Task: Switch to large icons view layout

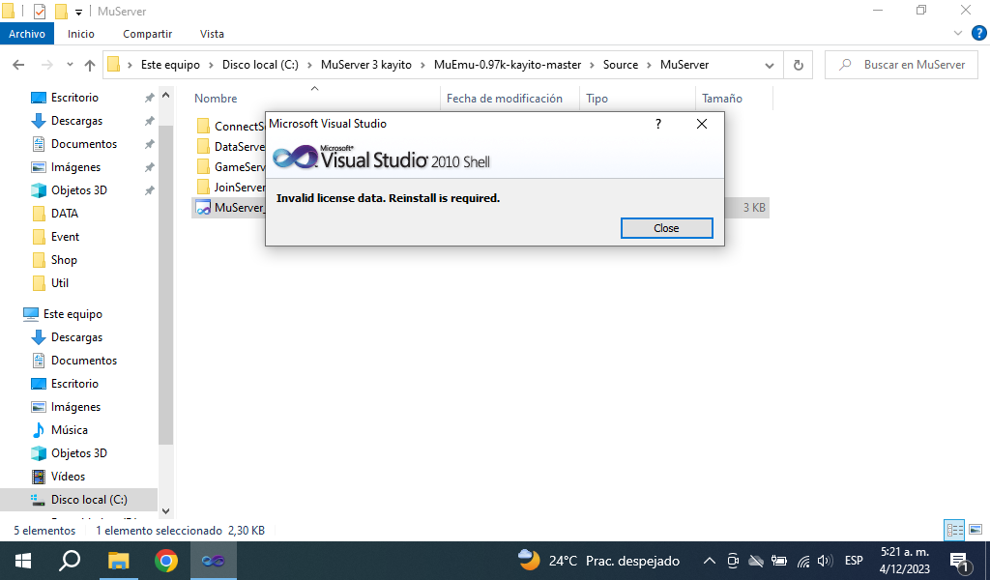Action: tap(975, 530)
